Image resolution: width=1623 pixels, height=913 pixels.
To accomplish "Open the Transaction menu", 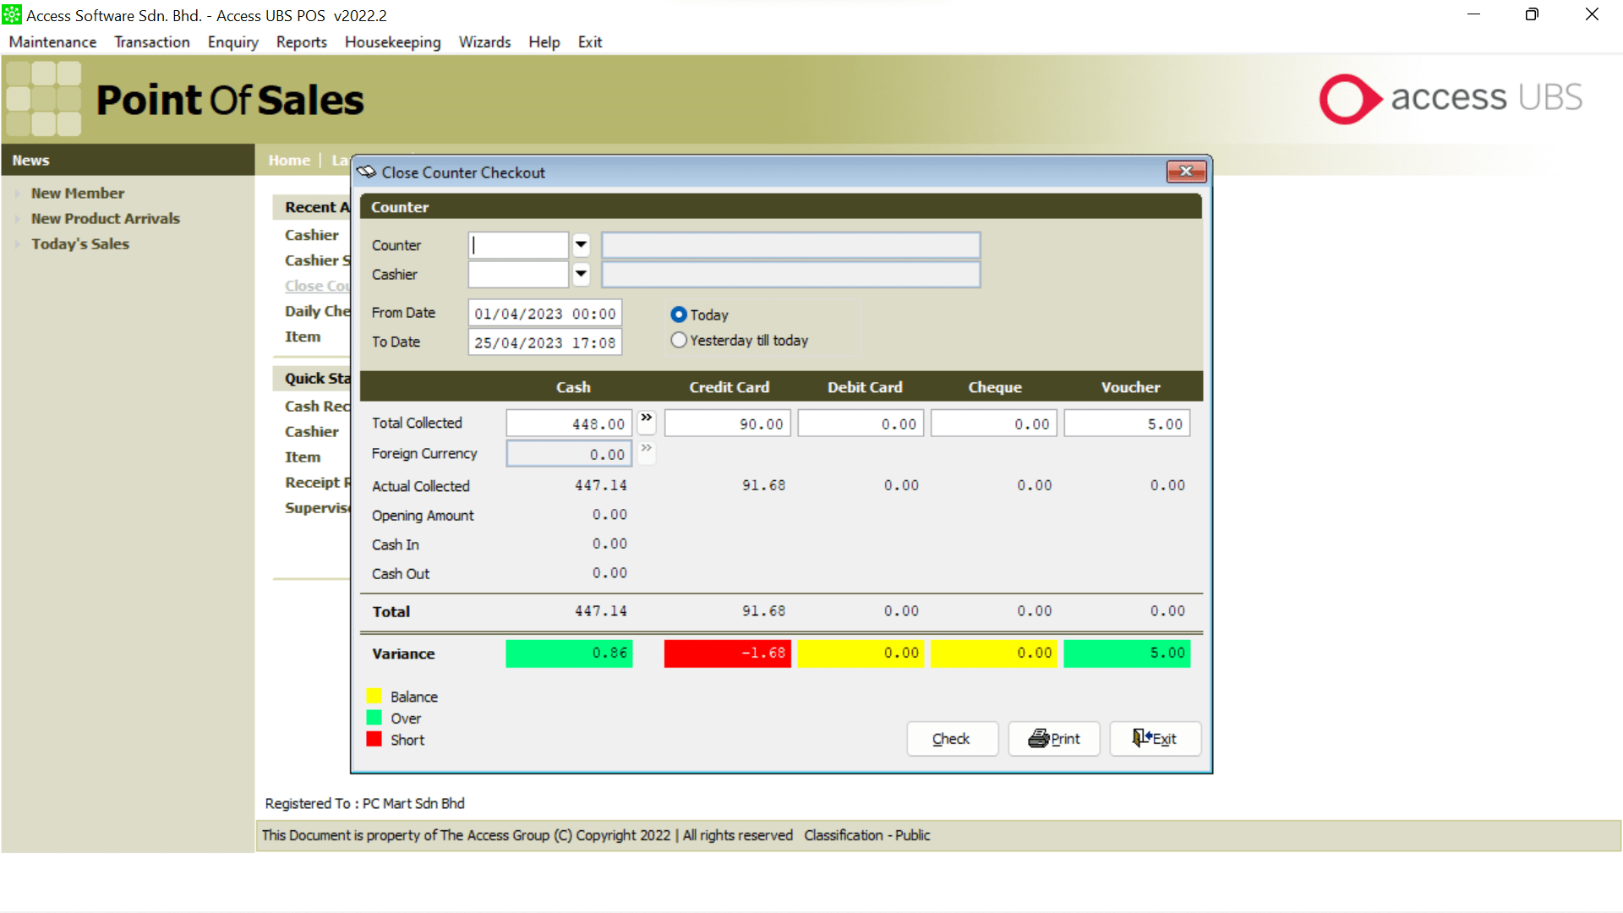I will click(152, 42).
